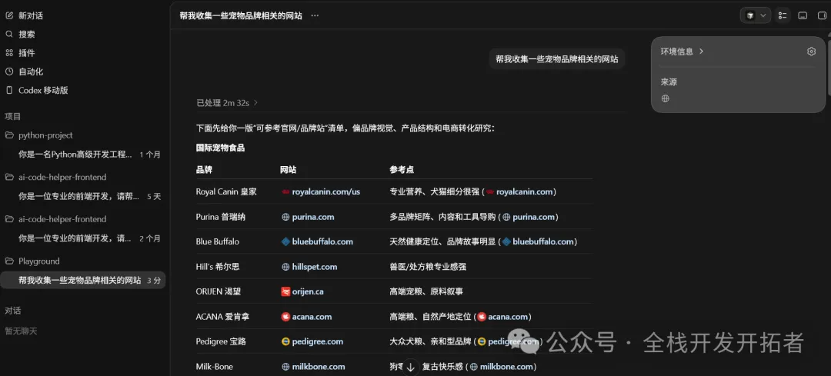
Task: Open the three-dot menu beside conversation title
Action: click(x=315, y=16)
